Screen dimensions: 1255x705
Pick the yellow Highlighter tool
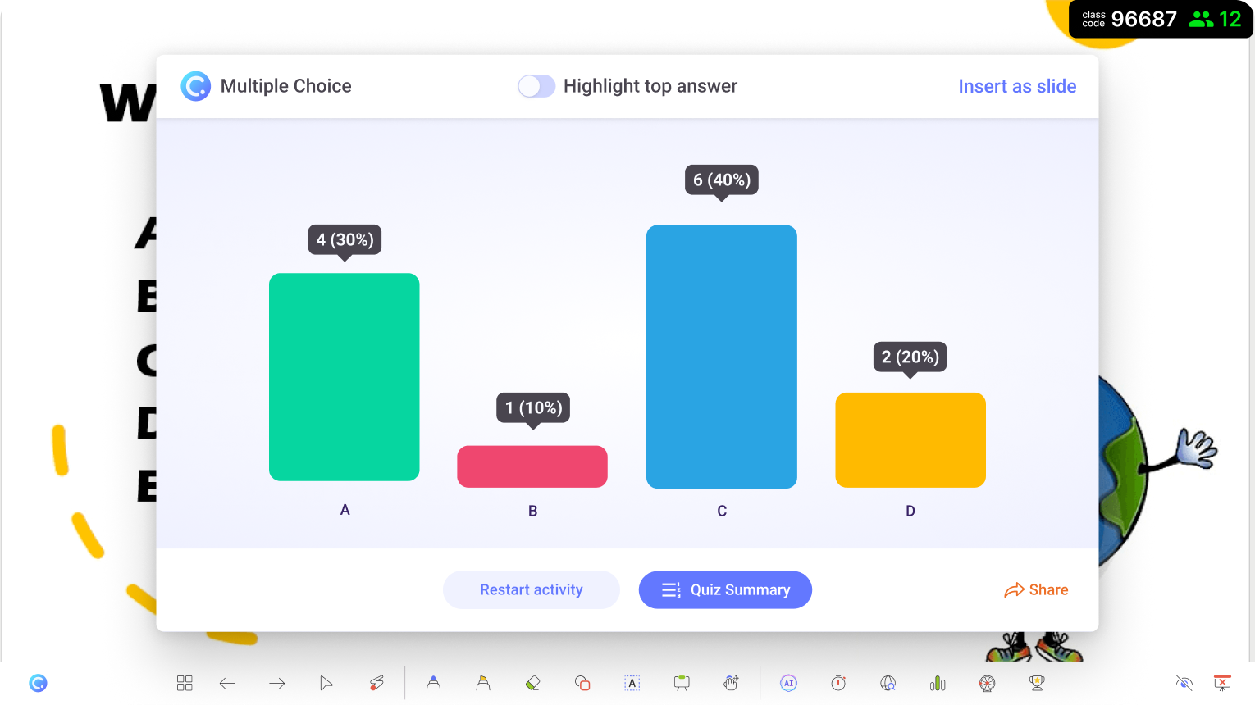pos(482,683)
